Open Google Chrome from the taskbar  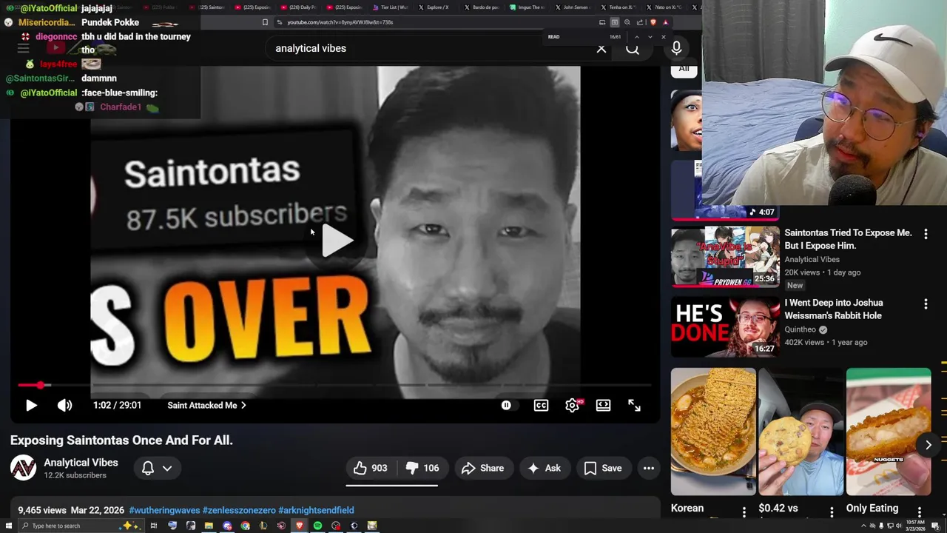pyautogui.click(x=245, y=526)
